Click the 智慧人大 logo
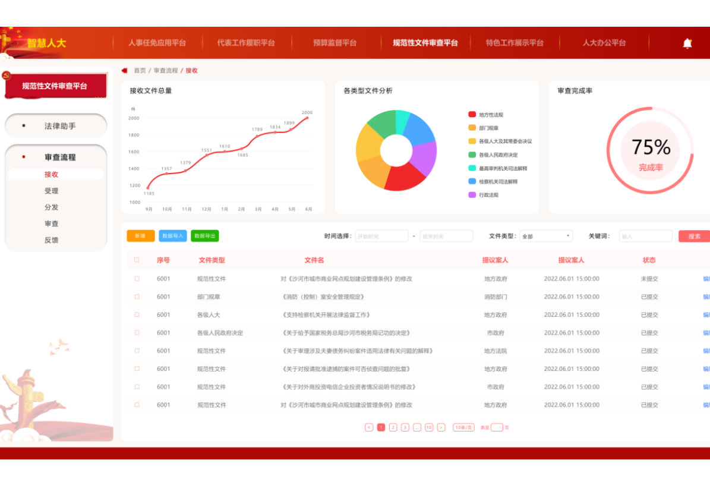This screenshot has height=479, width=710. [46, 43]
